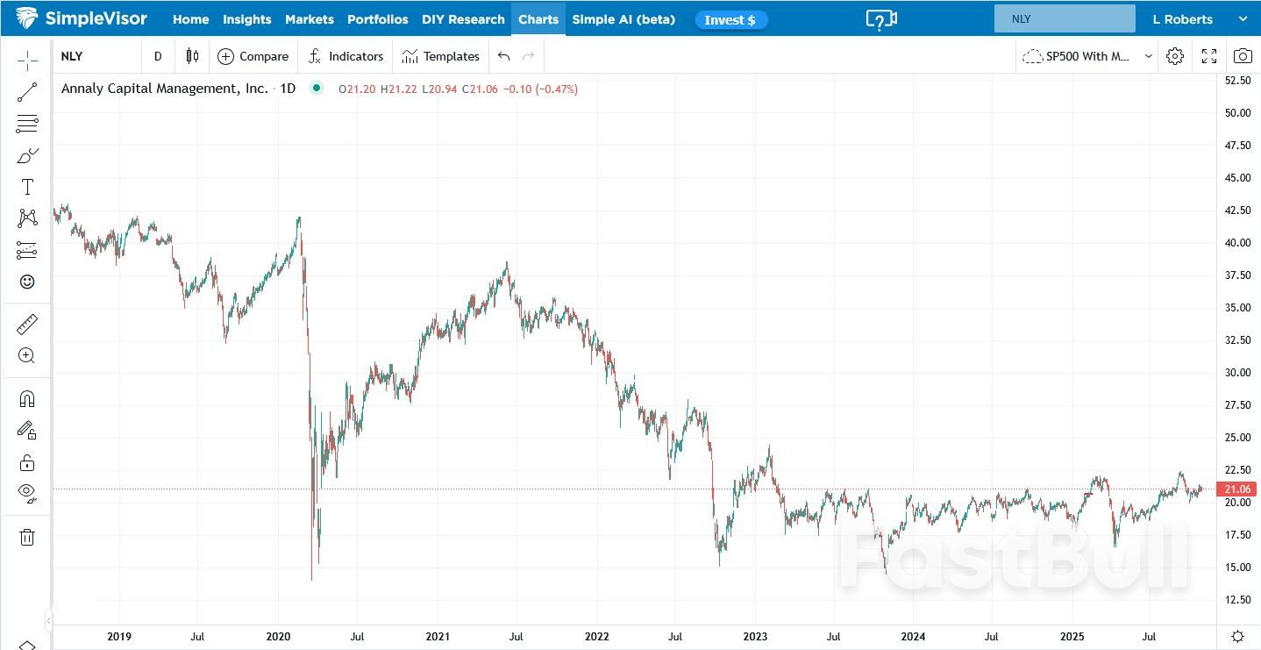Viewport: 1261px width, 650px height.
Task: Open chart settings with the gear icon
Action: [x=1175, y=55]
